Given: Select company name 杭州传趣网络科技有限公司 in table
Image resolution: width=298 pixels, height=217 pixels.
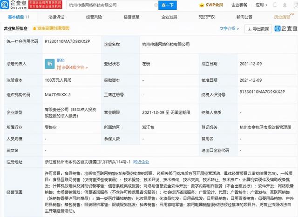Looking at the screenshot, I should (x=166, y=45).
